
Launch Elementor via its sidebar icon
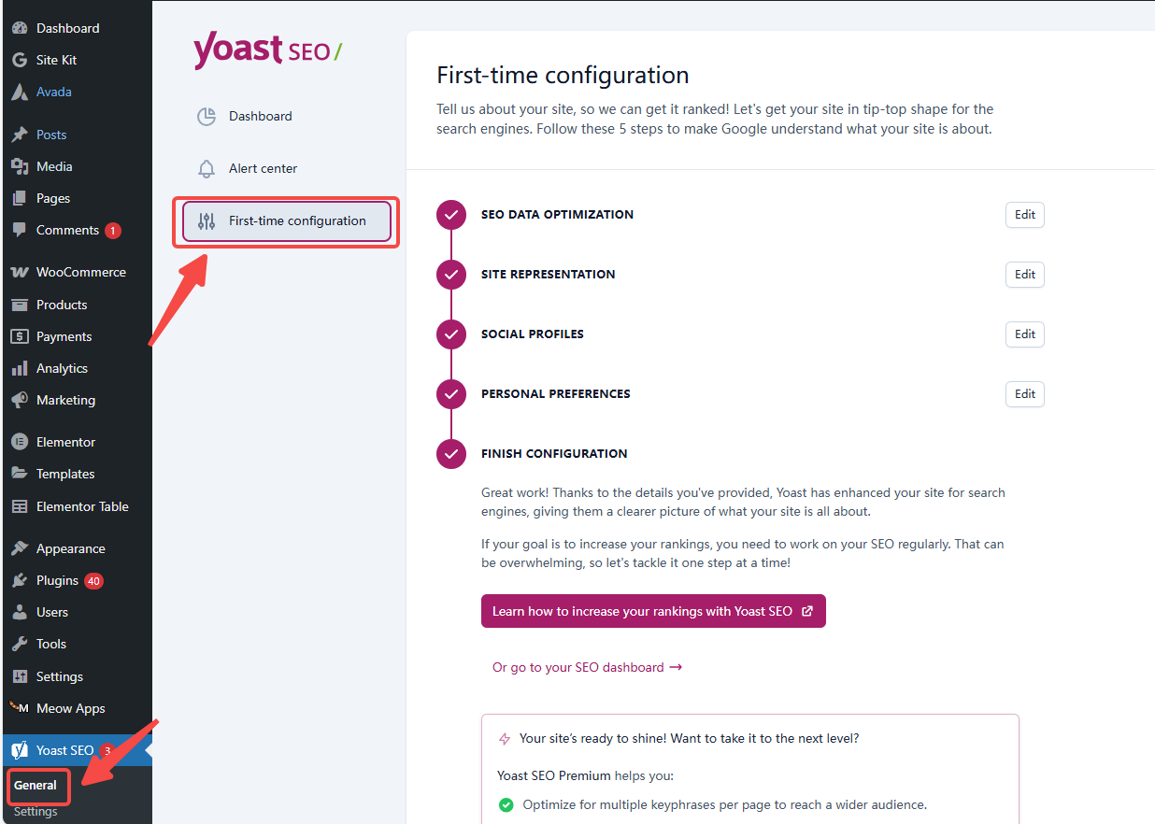21,441
